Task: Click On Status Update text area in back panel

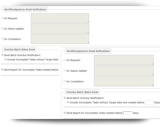Action: coord(60,29)
